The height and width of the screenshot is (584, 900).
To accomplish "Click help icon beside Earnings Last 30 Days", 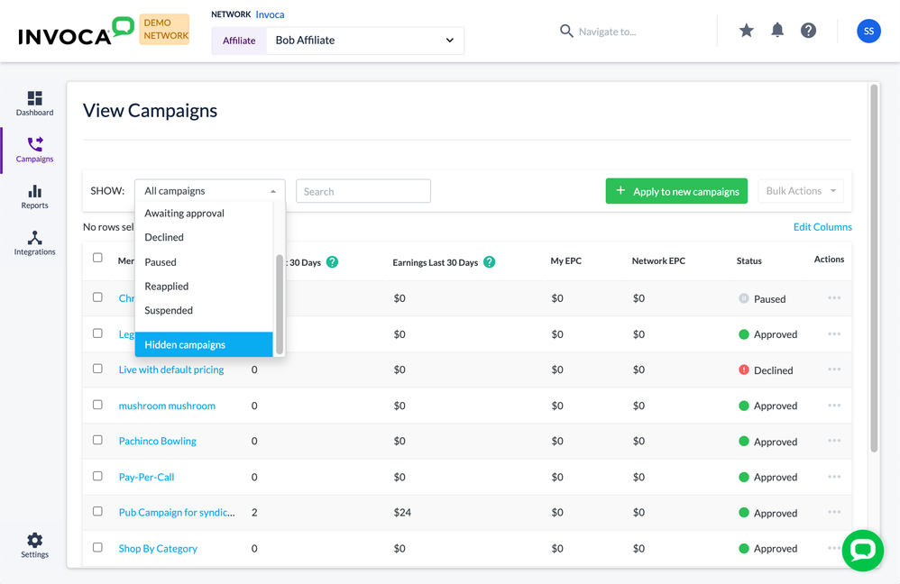I will 489,262.
